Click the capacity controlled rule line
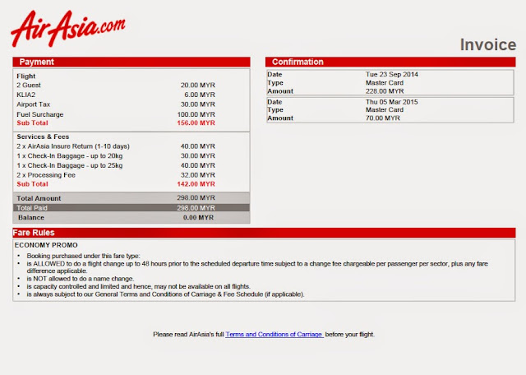 [139, 286]
